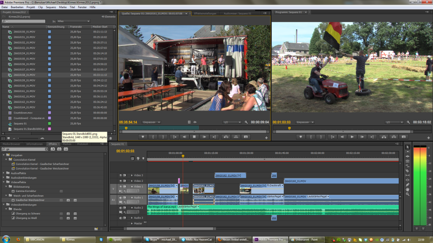Toggle Video 3 track visibility eye

click(x=121, y=175)
